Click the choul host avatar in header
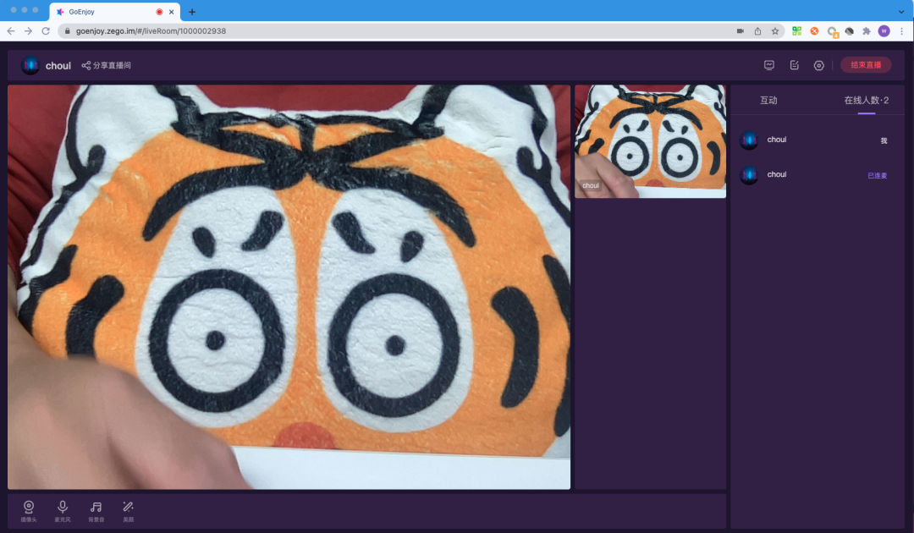The height and width of the screenshot is (533, 914). coord(30,66)
